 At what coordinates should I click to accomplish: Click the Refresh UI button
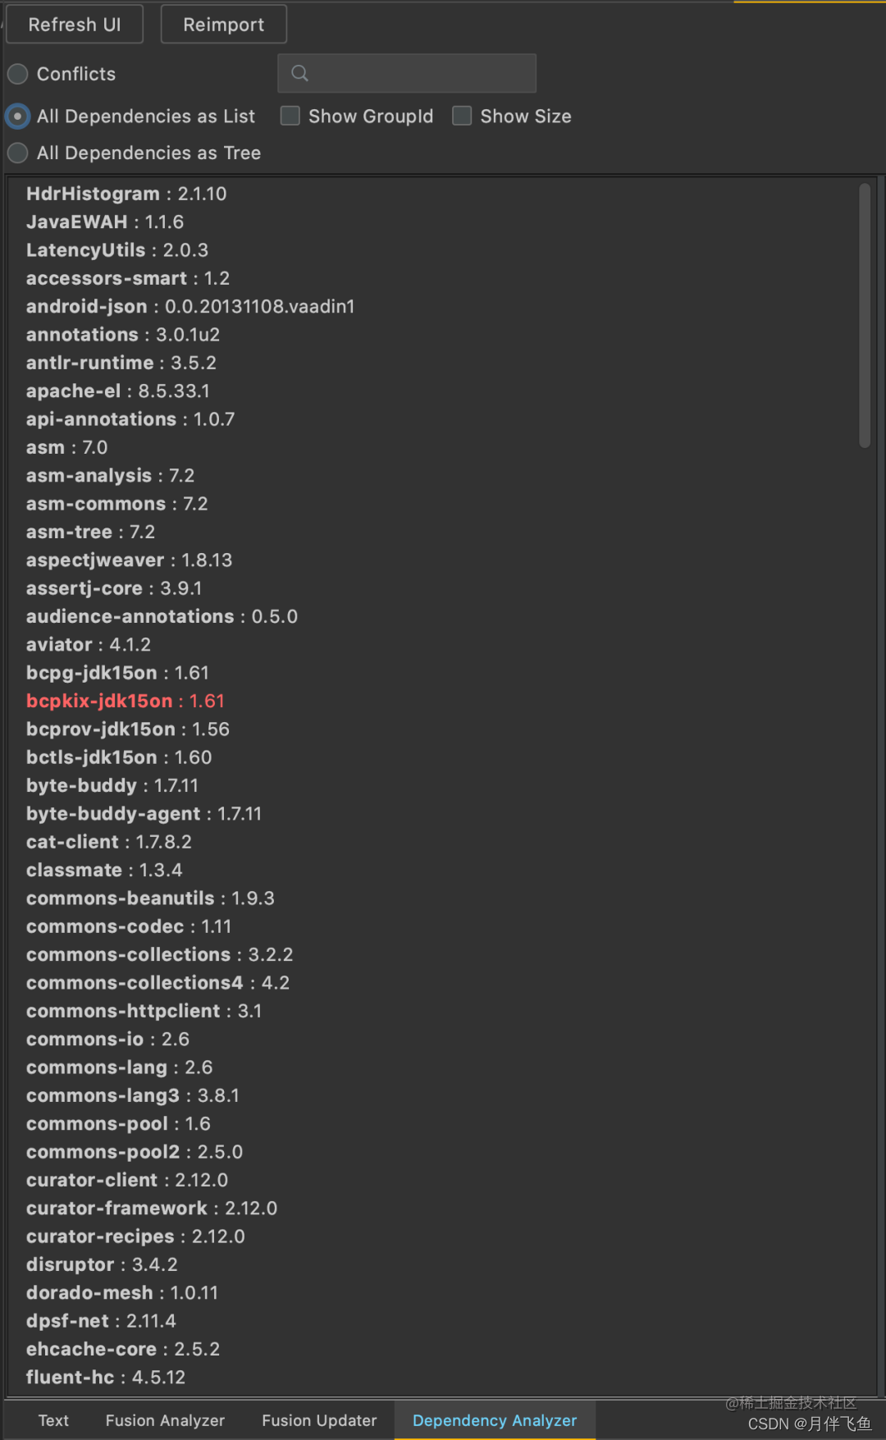pyautogui.click(x=75, y=25)
